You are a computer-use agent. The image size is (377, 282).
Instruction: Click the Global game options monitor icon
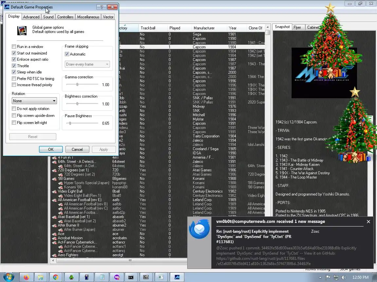tap(22, 30)
